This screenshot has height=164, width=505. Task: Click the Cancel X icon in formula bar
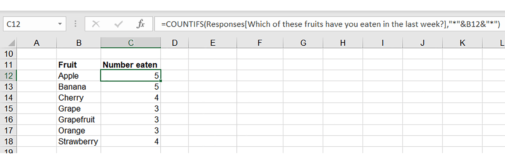click(x=96, y=24)
